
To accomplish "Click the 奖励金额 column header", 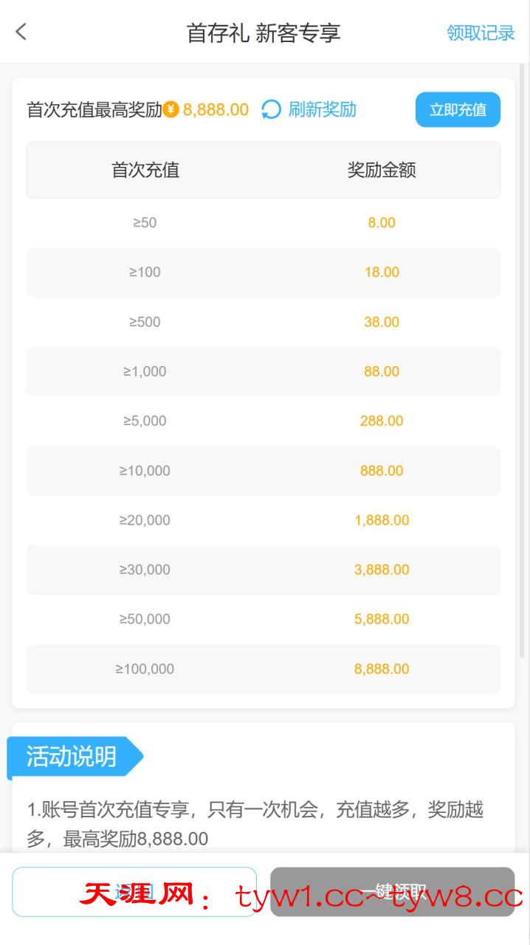I will pyautogui.click(x=382, y=171).
